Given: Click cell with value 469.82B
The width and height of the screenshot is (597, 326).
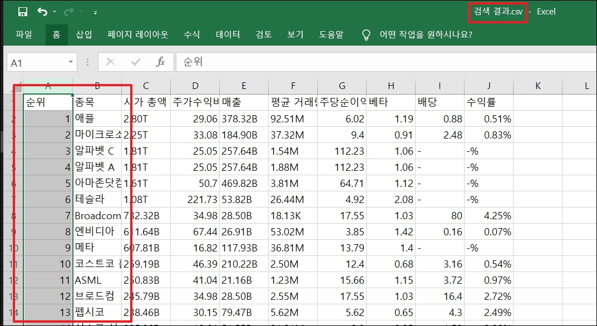Looking at the screenshot, I should coord(244,183).
